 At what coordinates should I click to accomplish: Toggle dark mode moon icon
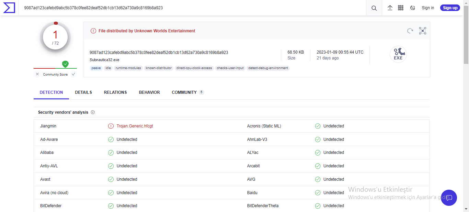tap(413, 8)
